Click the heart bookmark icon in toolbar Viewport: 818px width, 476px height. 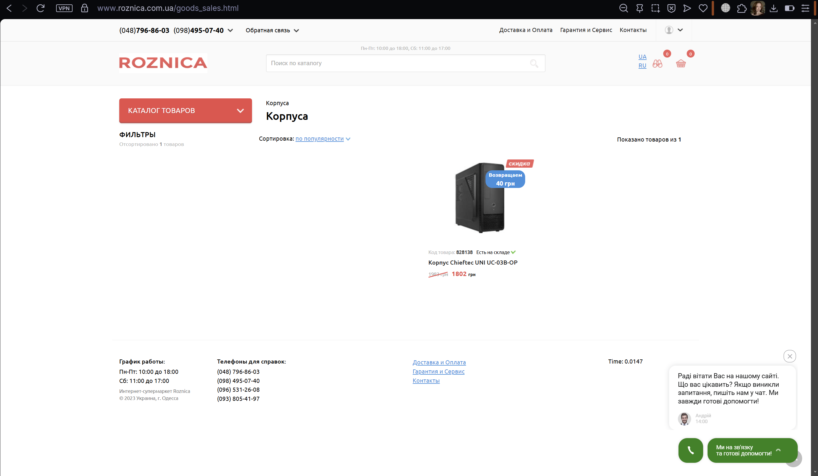[x=703, y=9]
